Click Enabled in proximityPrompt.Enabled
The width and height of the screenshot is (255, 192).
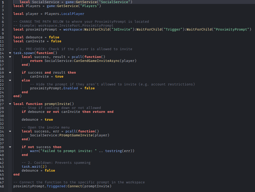pyautogui.click(x=70, y=88)
